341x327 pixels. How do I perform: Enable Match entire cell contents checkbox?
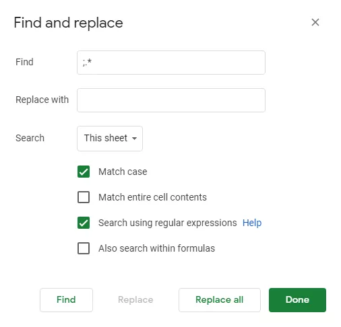[84, 197]
